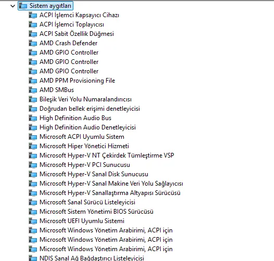Click icon beside Hyper-V Sanallaştırma Altyapısı Sürücüsü
The width and height of the screenshot is (274, 261).
coord(33,193)
